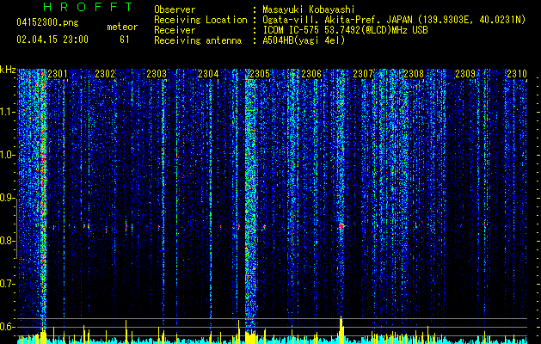Click the kHz axis unit label

click(x=8, y=70)
